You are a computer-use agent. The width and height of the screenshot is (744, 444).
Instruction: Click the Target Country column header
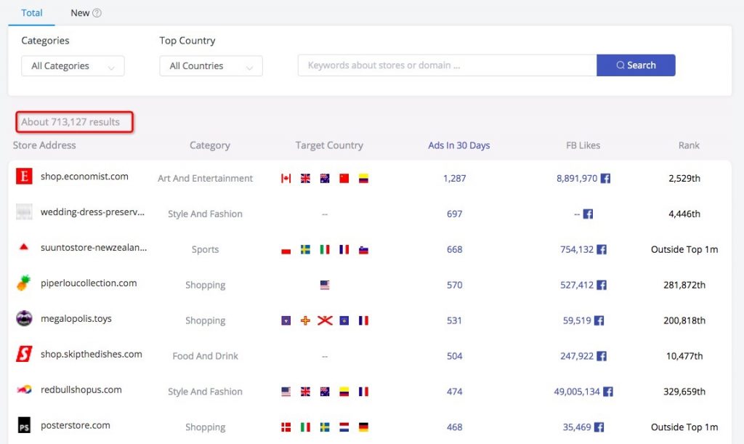(329, 145)
